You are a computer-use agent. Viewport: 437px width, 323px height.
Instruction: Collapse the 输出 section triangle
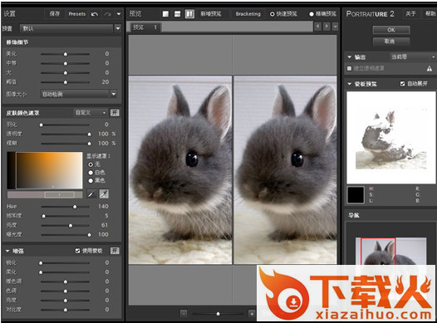(350, 57)
